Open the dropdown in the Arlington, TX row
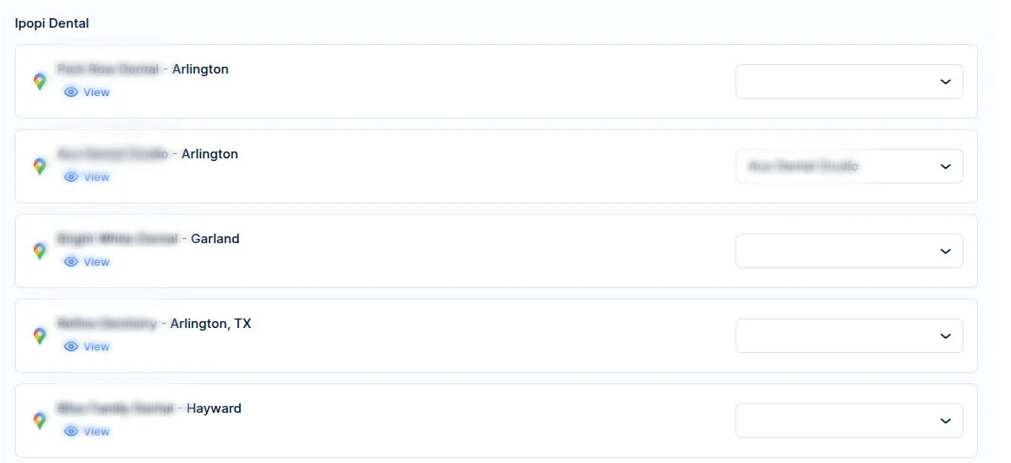This screenshot has height=463, width=1011. click(x=848, y=336)
